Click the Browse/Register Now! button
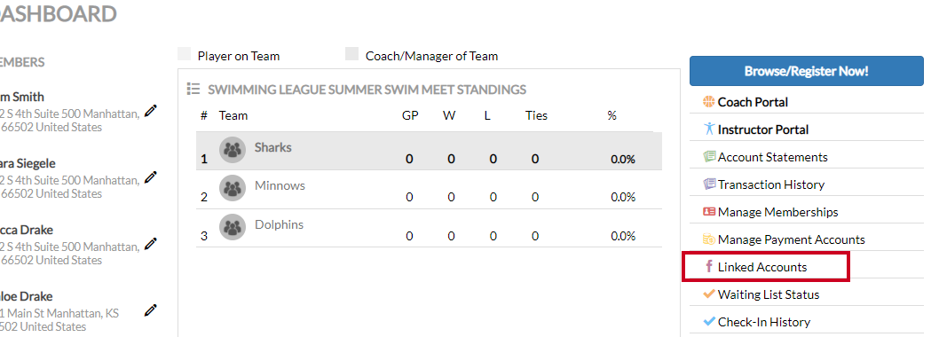The image size is (931, 337). point(807,71)
